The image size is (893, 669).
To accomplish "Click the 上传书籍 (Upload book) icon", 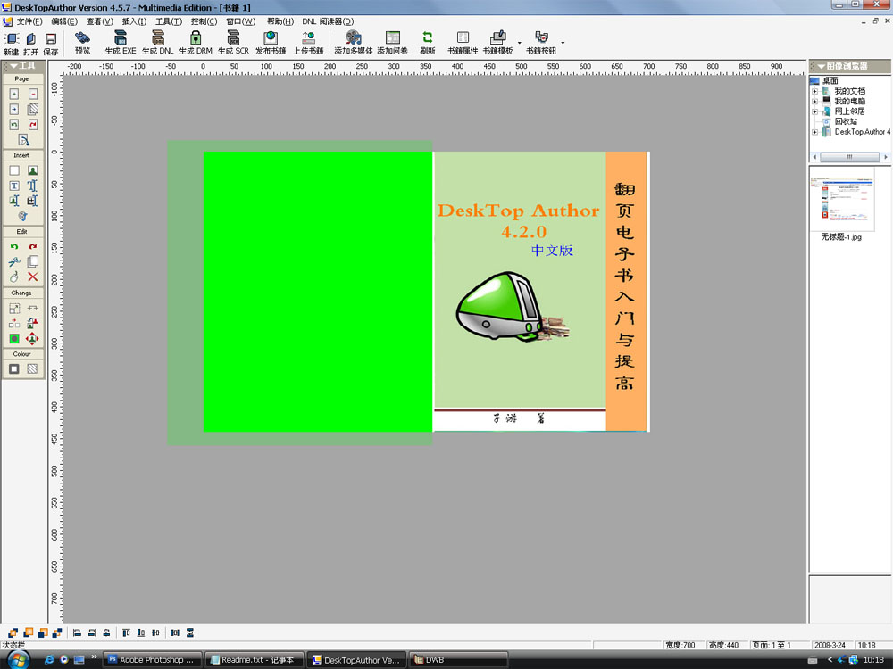I will 308,38.
